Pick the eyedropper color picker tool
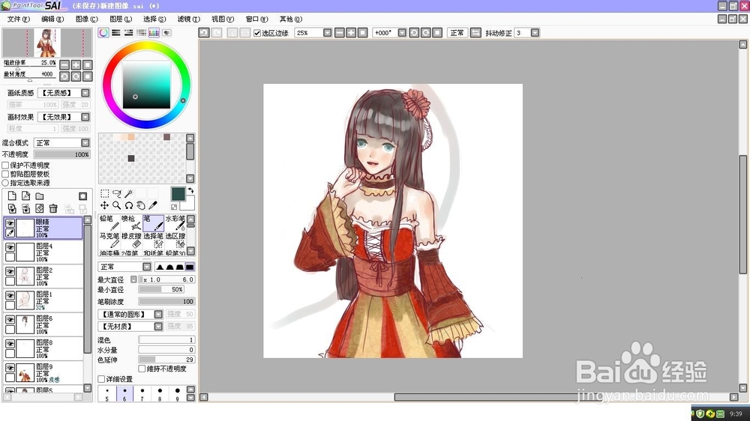Viewport: 750px width, 421px height. 152,205
